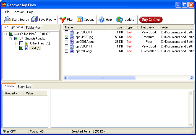Viewport: 196px width, 135px height.
Task: Toggle the Text (5) checkbox
Action: 21,48
